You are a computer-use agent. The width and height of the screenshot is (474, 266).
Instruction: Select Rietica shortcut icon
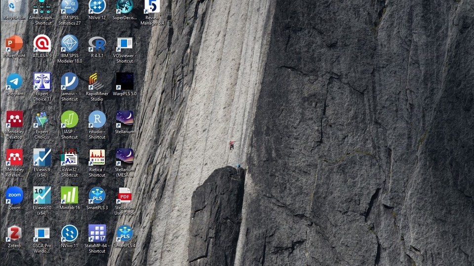coord(97,163)
